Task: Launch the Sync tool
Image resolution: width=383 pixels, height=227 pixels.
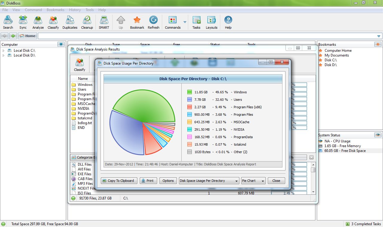Action: [x=23, y=22]
